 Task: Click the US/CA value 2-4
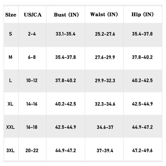click(x=32, y=34)
